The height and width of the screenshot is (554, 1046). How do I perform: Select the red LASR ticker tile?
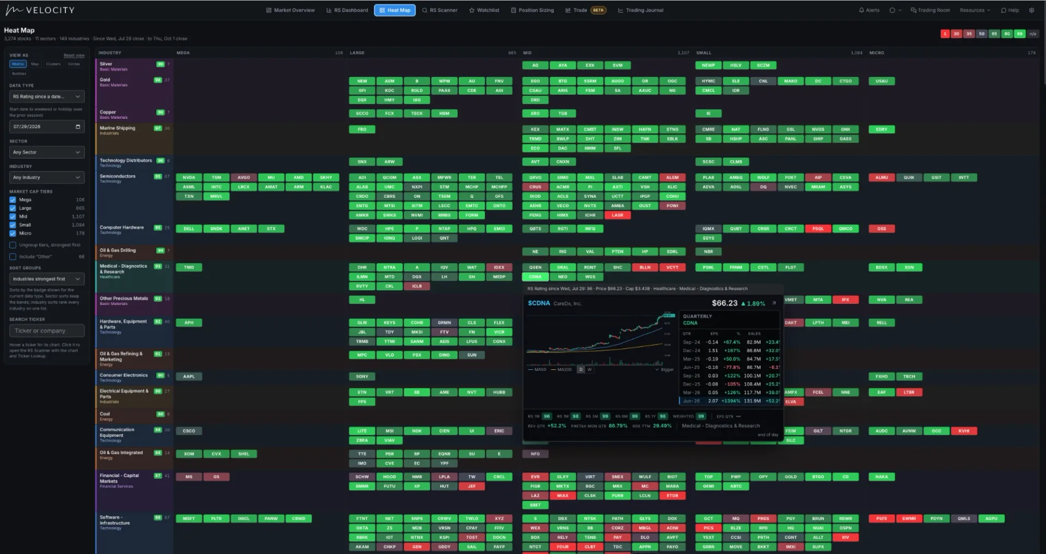tap(617, 215)
